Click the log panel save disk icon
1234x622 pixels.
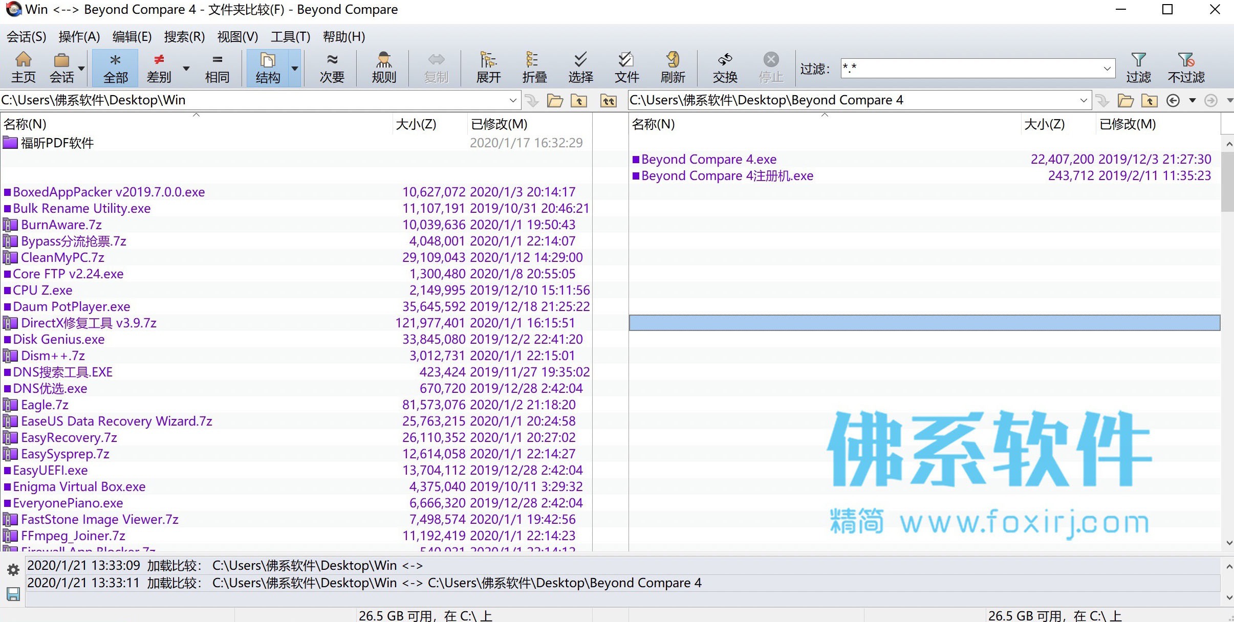pyautogui.click(x=13, y=594)
